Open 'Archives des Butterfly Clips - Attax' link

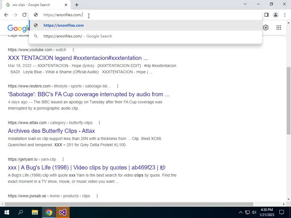[x=51, y=131]
